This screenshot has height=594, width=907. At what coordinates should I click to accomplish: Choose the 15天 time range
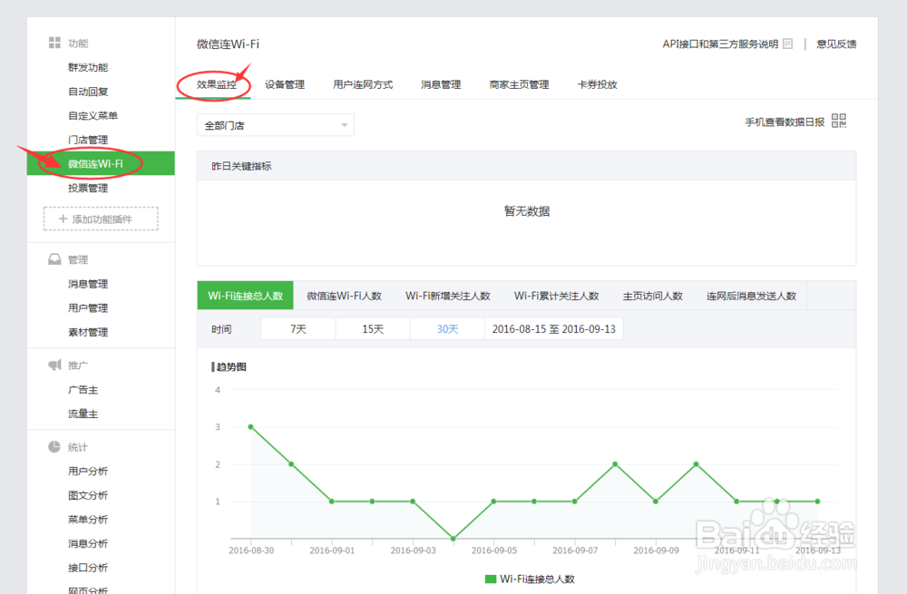[373, 328]
